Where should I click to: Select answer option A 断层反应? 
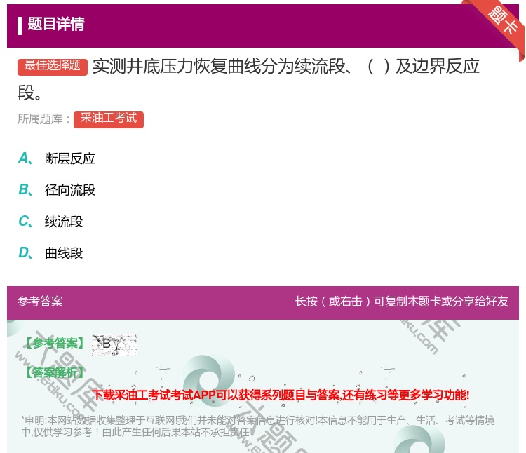tap(57, 158)
